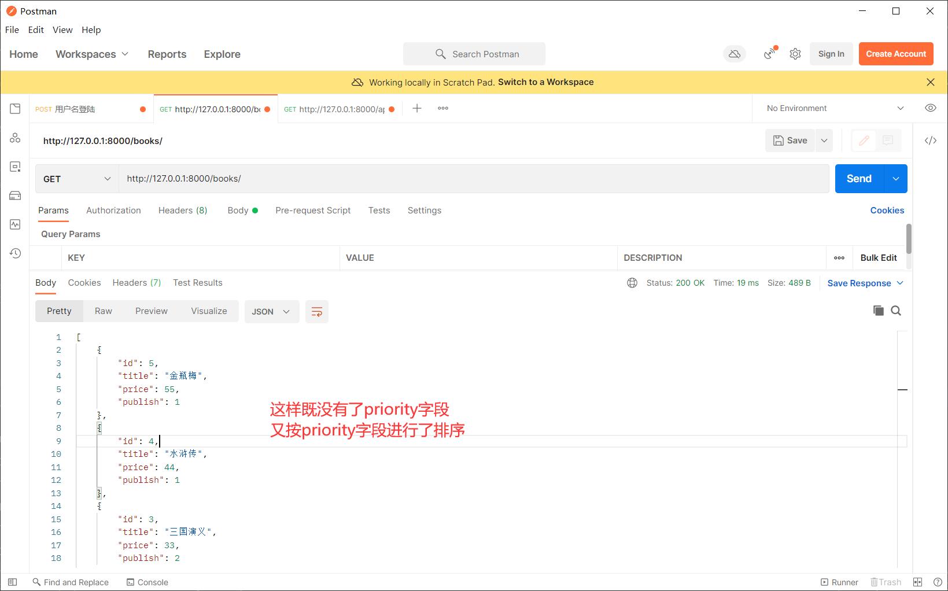The height and width of the screenshot is (591, 948).
Task: Open the Pre-request Script tab
Action: [313, 210]
